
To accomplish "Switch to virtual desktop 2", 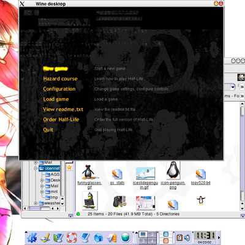I will coord(152,234).
